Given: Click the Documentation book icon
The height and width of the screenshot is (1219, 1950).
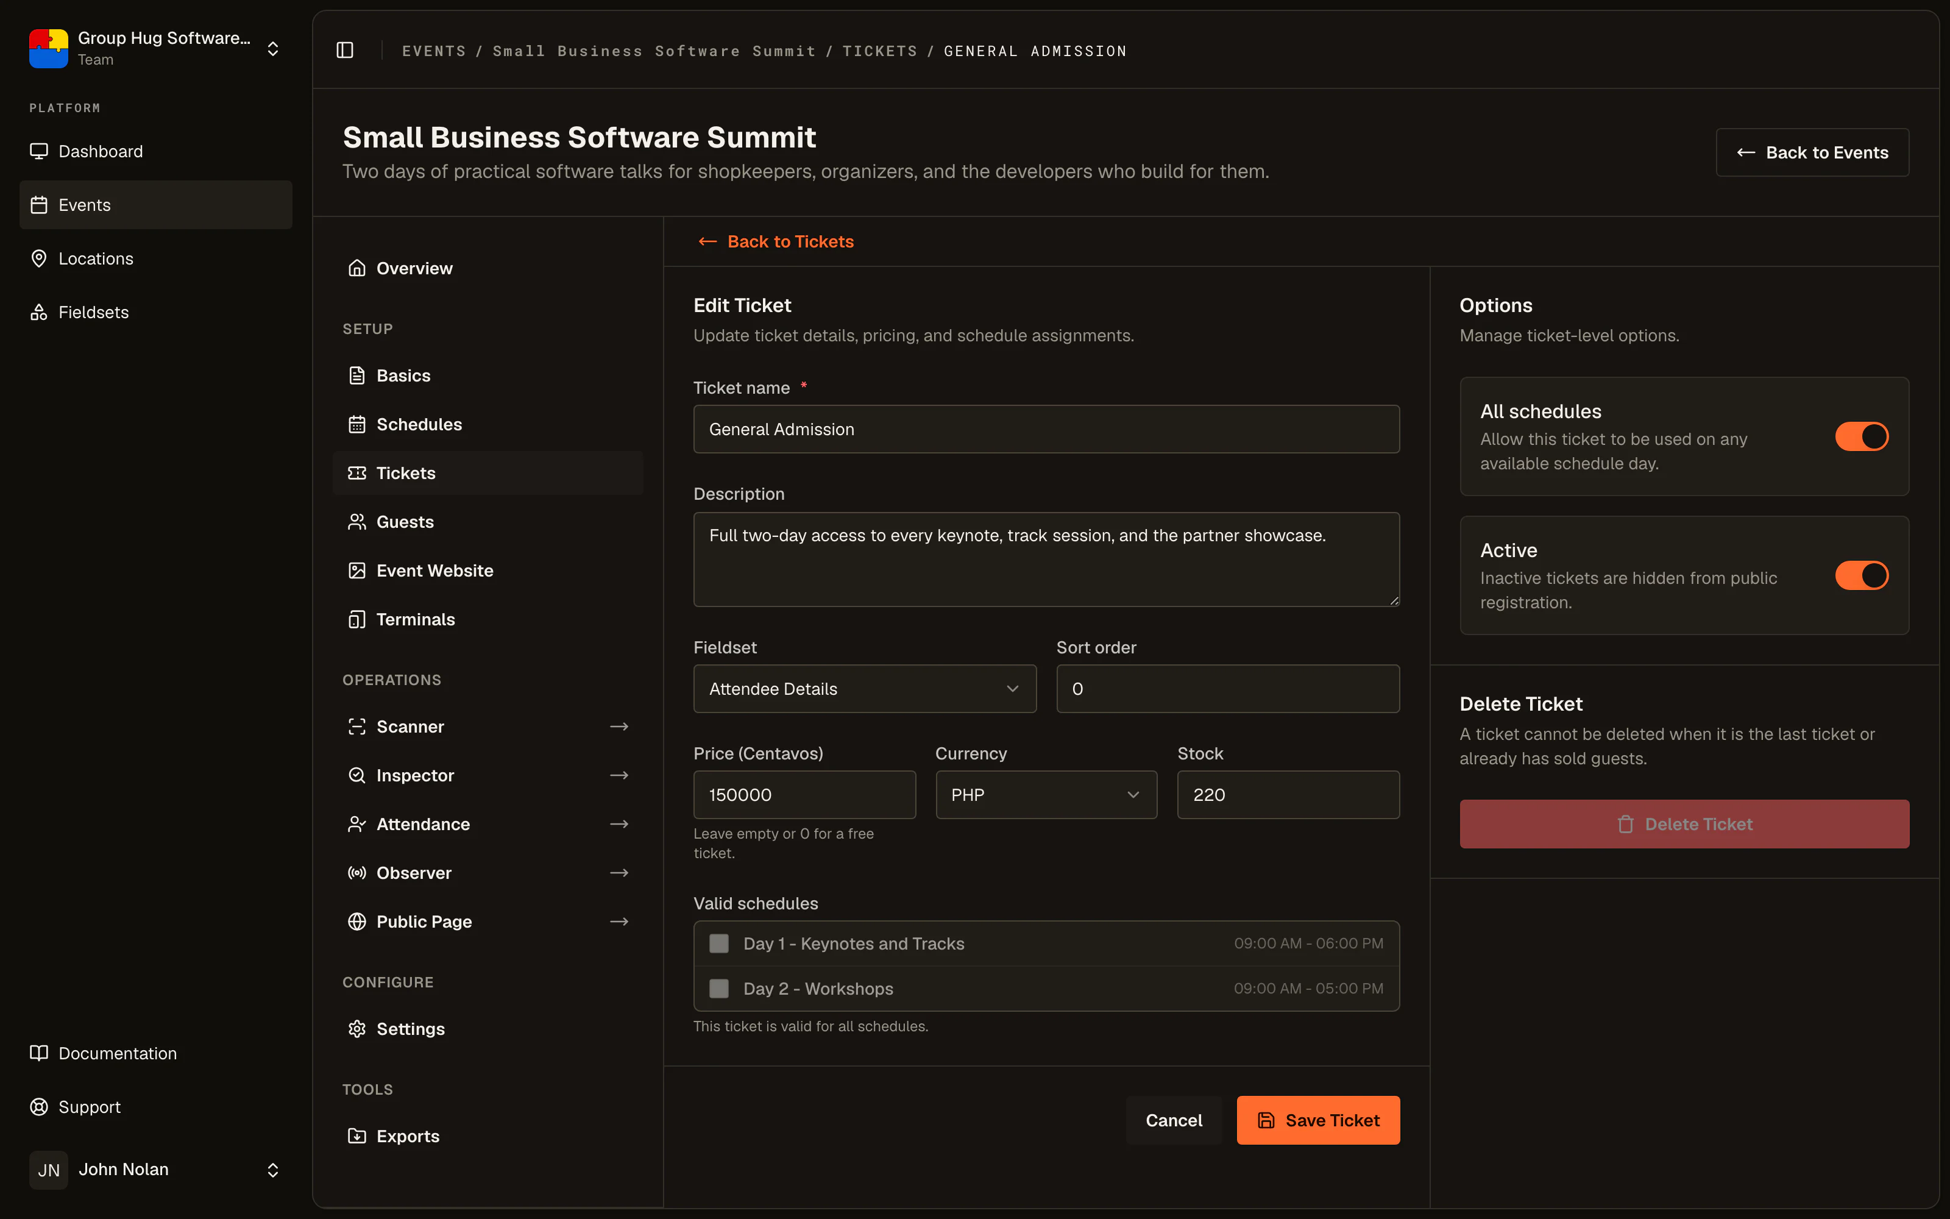Looking at the screenshot, I should 38,1053.
